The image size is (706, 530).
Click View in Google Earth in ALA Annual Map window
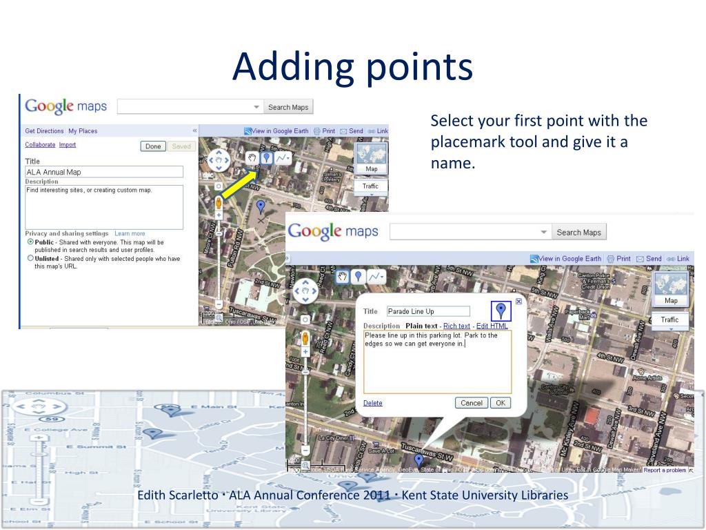pos(276,131)
